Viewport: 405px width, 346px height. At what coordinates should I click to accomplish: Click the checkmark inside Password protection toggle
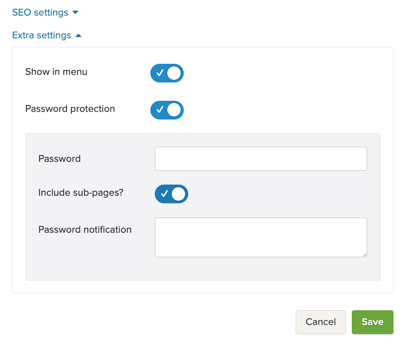point(160,110)
